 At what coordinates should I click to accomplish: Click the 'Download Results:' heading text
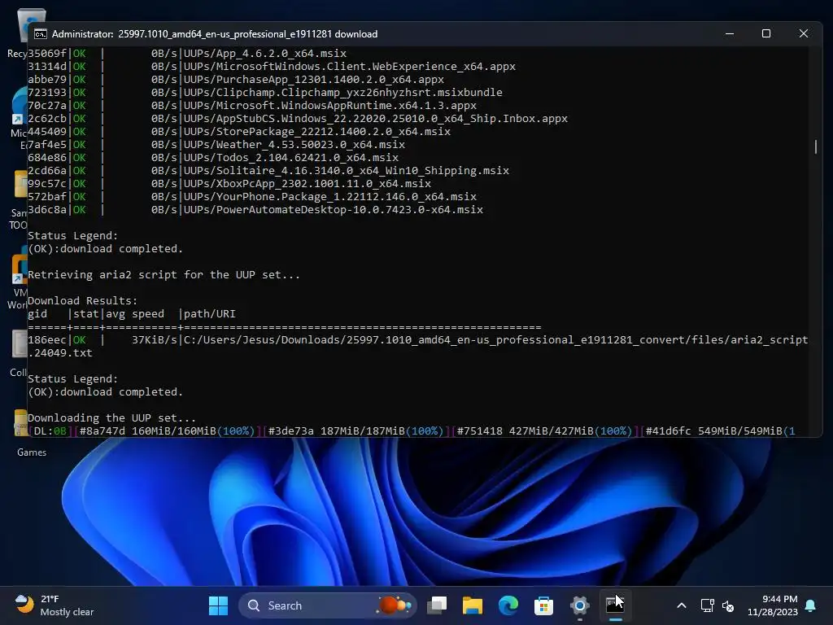[x=82, y=301]
